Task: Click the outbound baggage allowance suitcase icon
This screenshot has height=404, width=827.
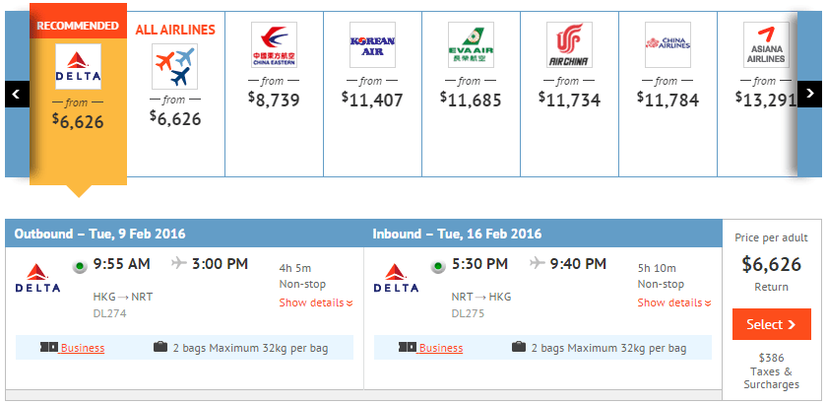Action: pyautogui.click(x=159, y=347)
